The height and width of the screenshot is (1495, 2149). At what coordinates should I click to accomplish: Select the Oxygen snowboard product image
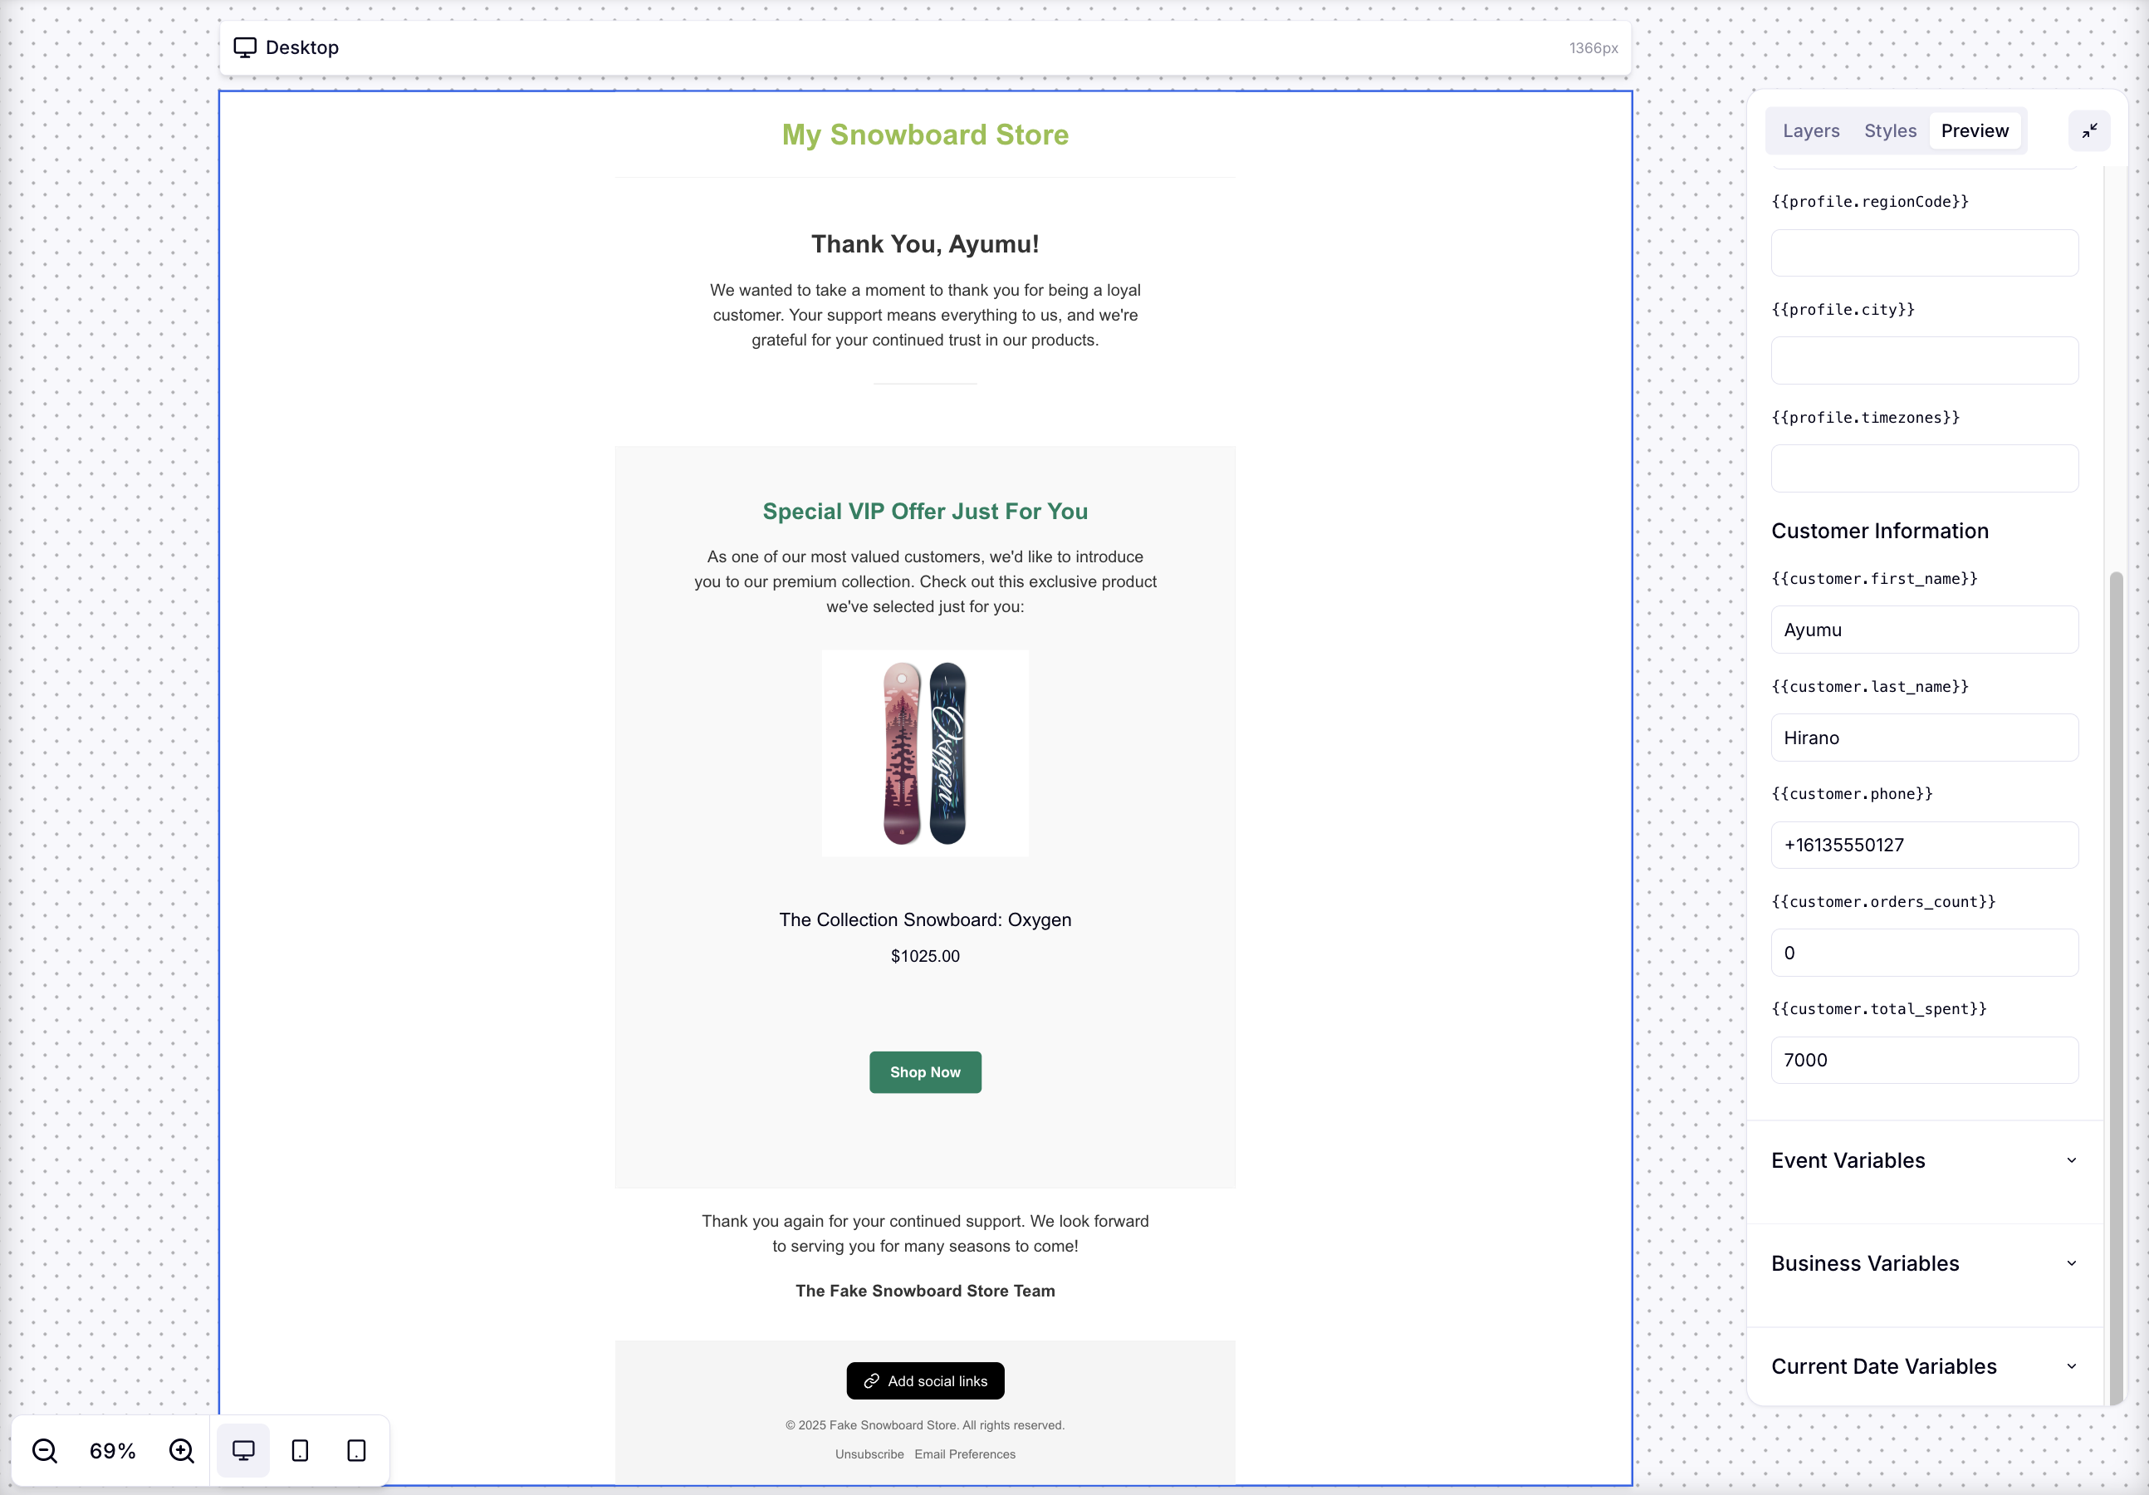tap(925, 753)
